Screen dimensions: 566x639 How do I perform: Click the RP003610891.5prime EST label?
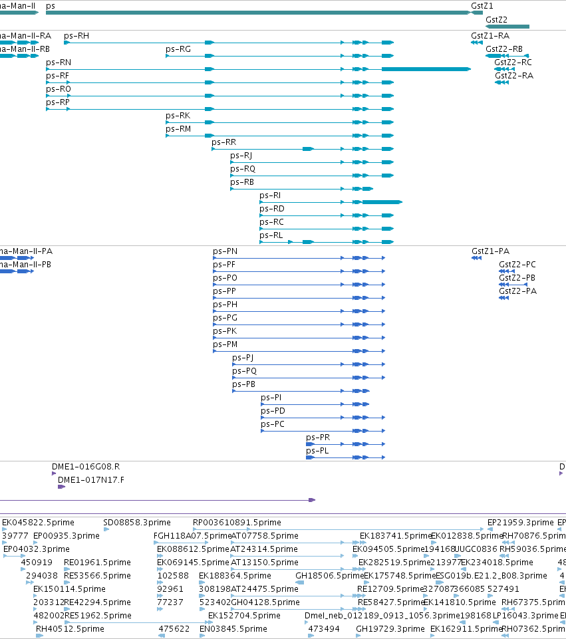237,523
